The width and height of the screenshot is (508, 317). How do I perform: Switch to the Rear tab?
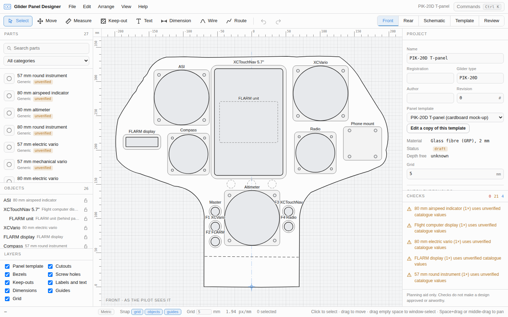(409, 21)
